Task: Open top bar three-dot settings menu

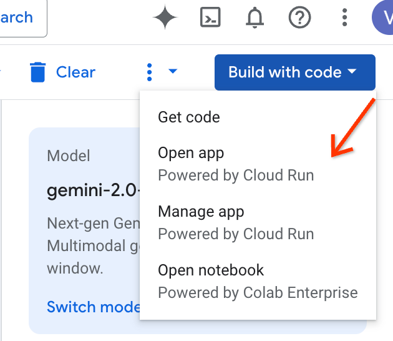Action: [x=344, y=17]
